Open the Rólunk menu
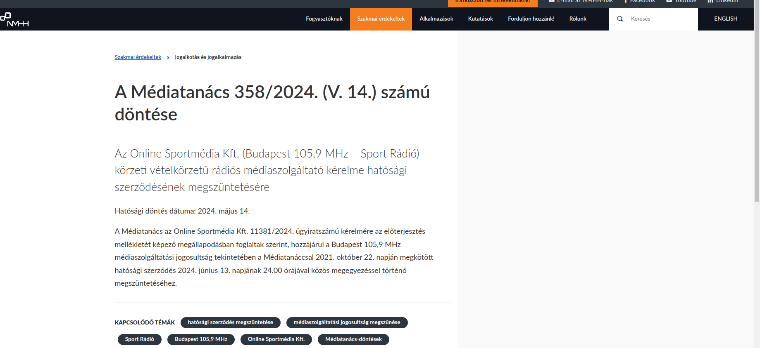The height and width of the screenshot is (348, 760). click(x=577, y=19)
